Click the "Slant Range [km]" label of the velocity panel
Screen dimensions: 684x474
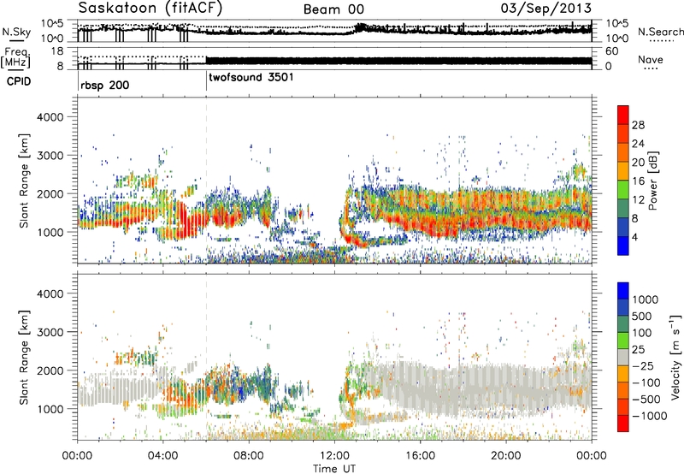click(x=25, y=357)
